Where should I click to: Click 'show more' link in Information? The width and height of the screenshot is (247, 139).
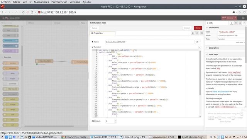click(240, 42)
